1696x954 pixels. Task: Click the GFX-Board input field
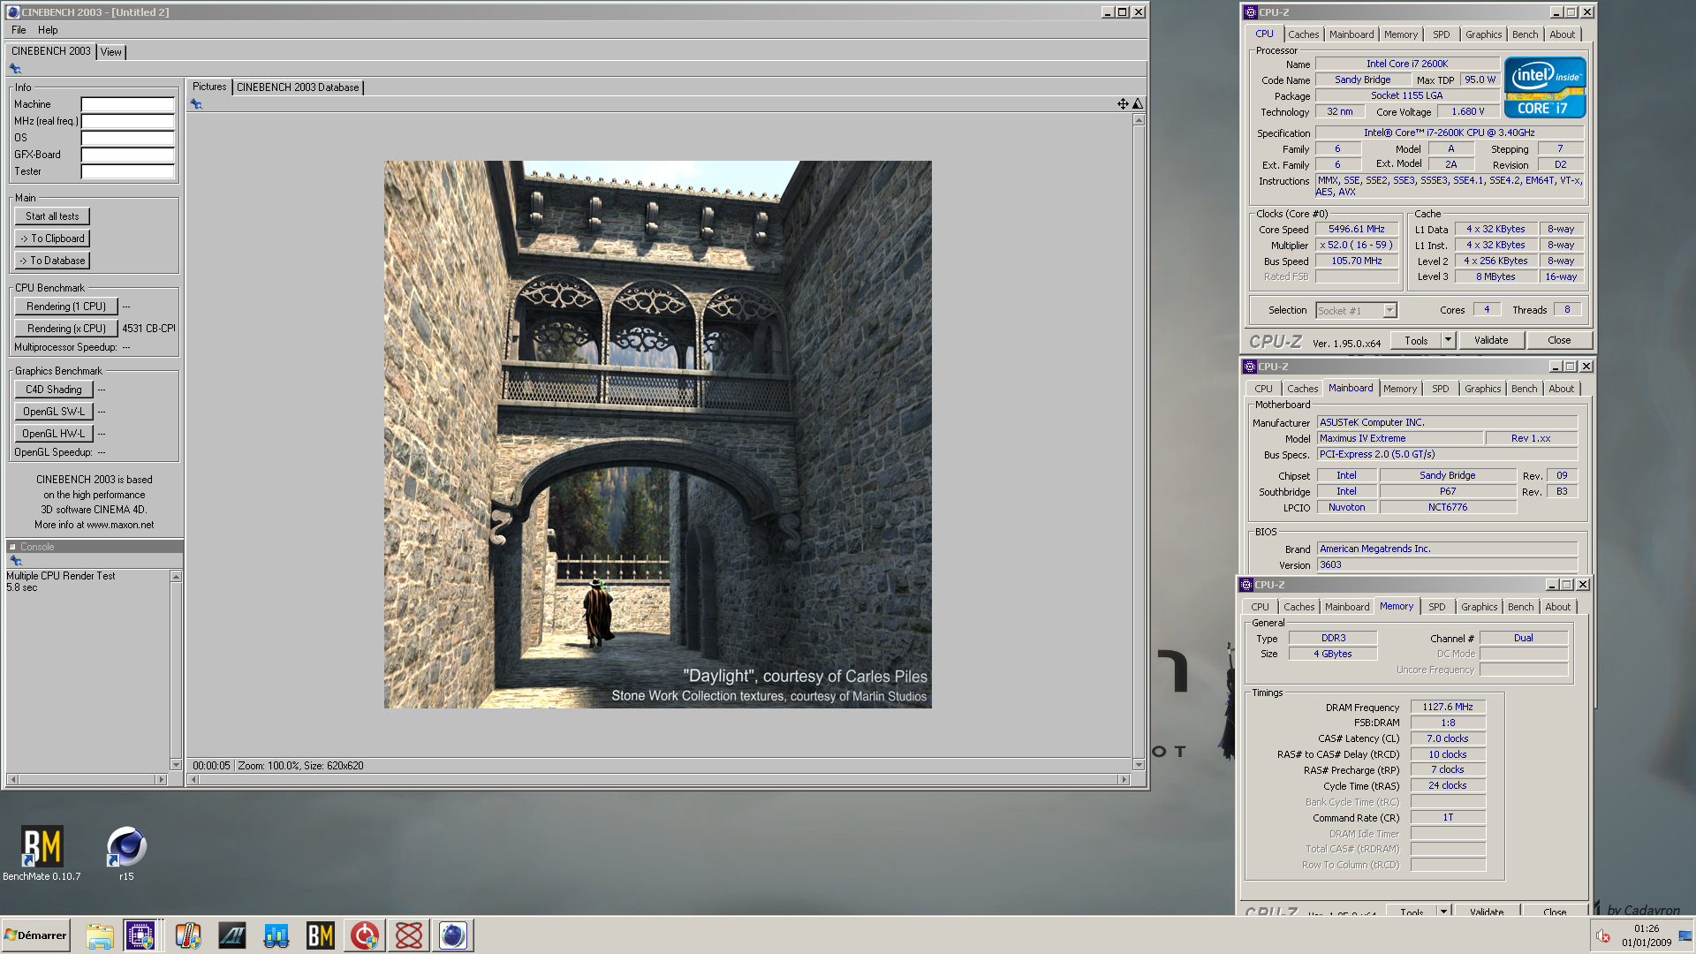(128, 155)
